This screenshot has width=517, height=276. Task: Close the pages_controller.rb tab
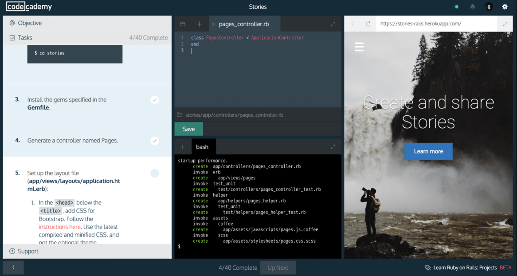click(213, 24)
